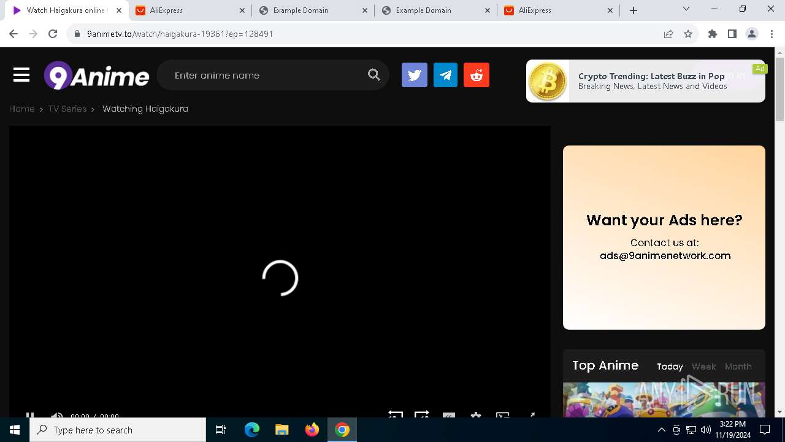Close the first Example Domain tab
Screen dimensions: 785x442
365,10
